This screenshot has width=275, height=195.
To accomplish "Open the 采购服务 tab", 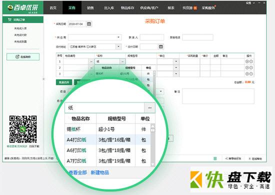I will point(208,8).
